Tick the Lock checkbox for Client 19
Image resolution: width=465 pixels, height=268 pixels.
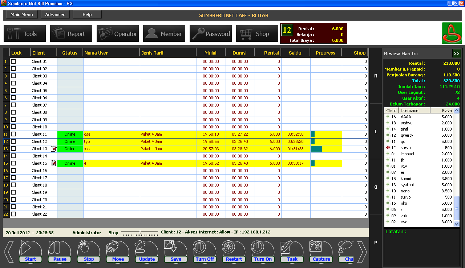13,192
